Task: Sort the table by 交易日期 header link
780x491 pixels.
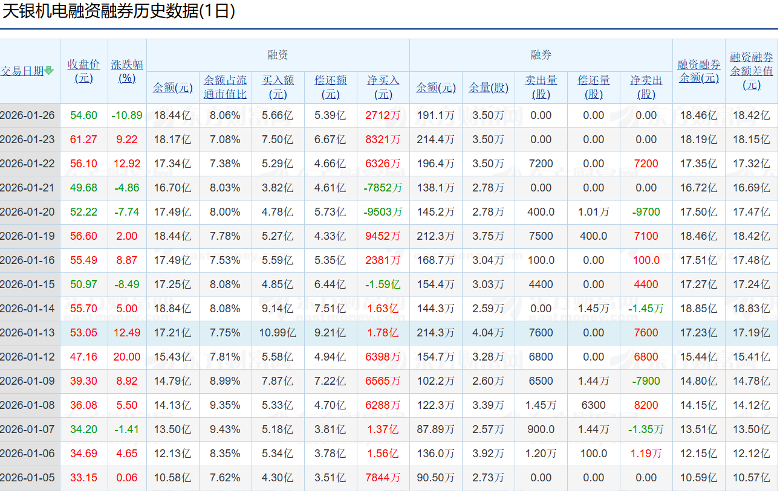Action: point(22,71)
